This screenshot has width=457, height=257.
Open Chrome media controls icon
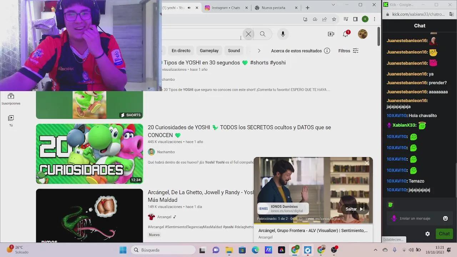coord(346,19)
